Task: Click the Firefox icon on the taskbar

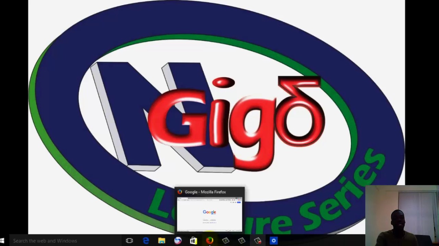Action: pos(210,241)
